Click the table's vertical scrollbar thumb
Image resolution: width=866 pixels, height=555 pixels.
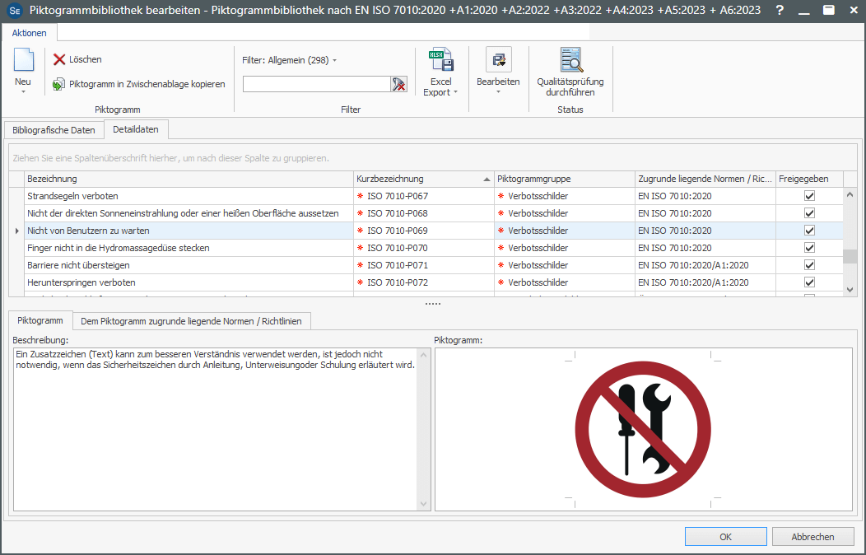850,256
